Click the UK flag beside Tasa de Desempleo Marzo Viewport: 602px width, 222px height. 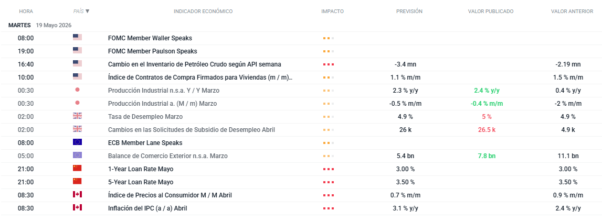tap(77, 116)
